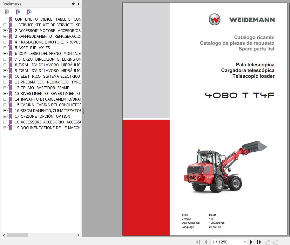Click the panel splitter grip beside the bookmarks
The image size is (290, 245).
pyautogui.click(x=83, y=107)
